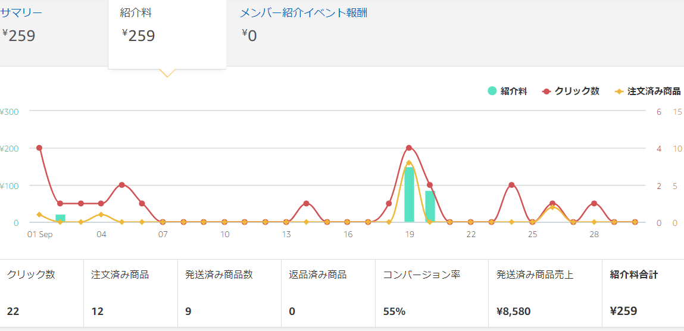Click the ¥300 y-axis label
Image resolution: width=684 pixels, height=331 pixels.
click(x=9, y=112)
